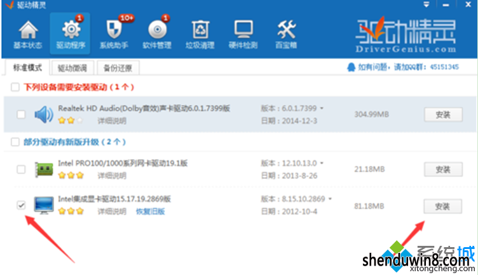The width and height of the screenshot is (478, 275).
Task: Install the Intel PRO100/1000 network driver
Action: tap(443, 169)
